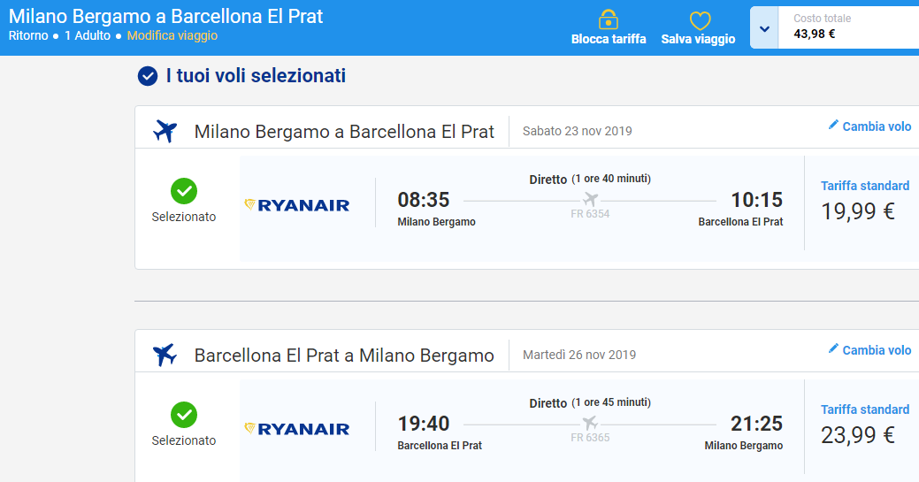This screenshot has height=482, width=919.
Task: Expand the Costo totale dropdown arrow
Action: tap(764, 27)
